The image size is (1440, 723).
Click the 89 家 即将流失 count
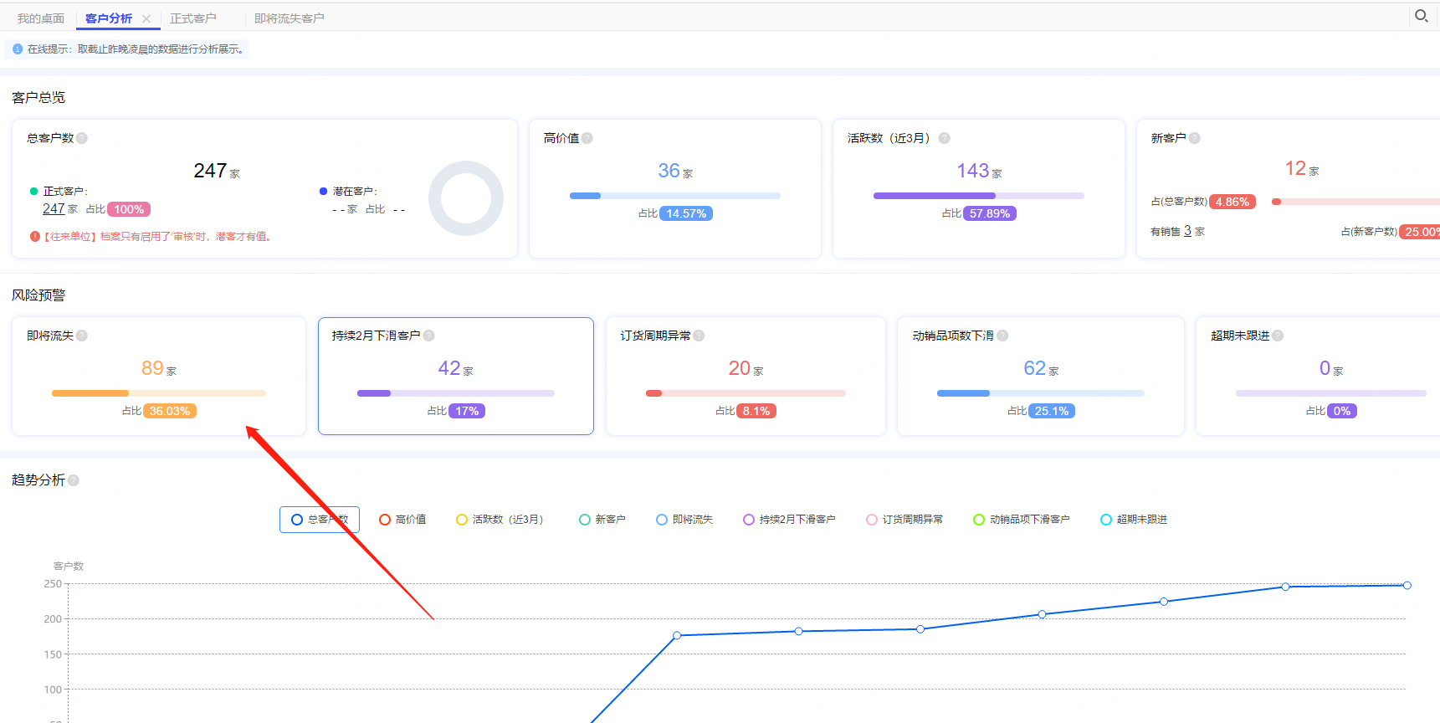click(158, 368)
